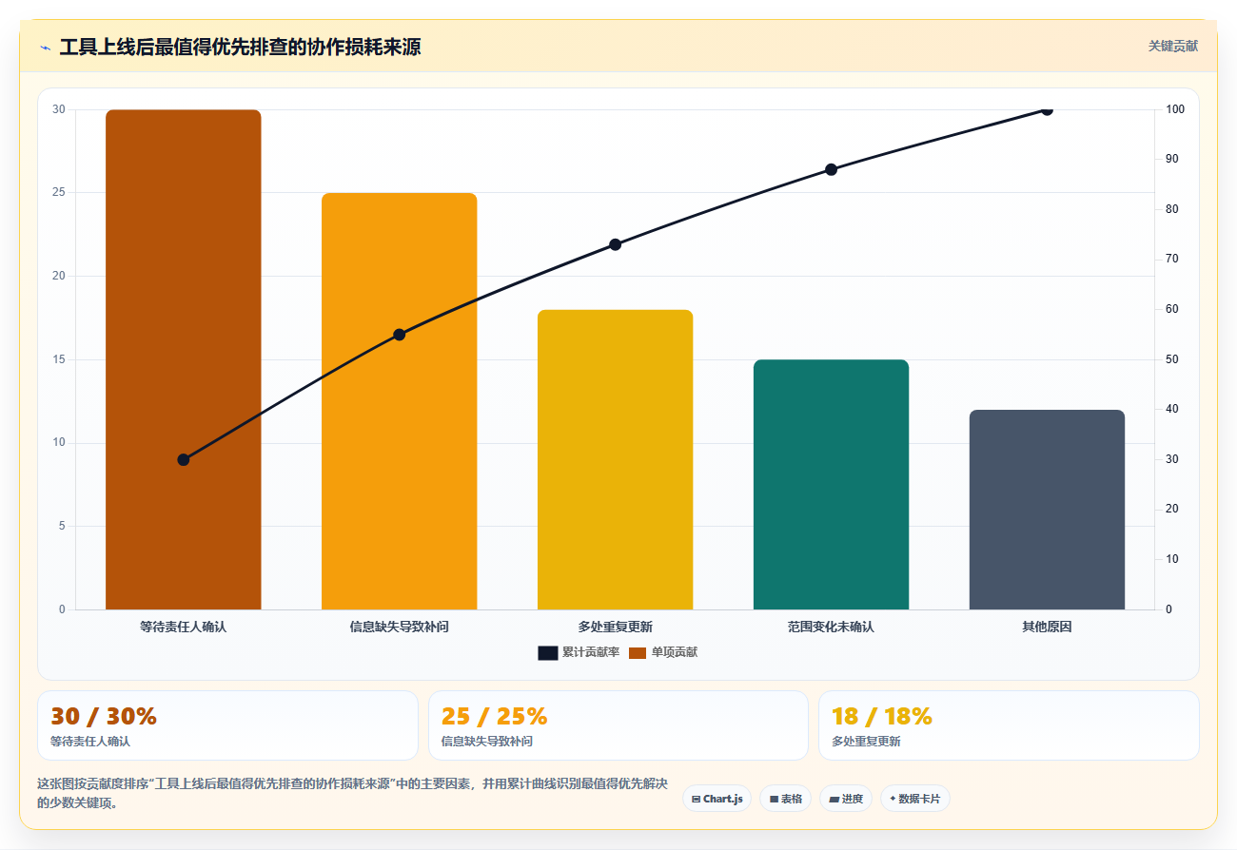1237x850 pixels.
Task: Click the cumulative line point at 30
Action: [184, 459]
